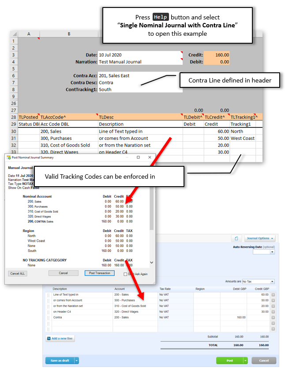285x371 pixels.
Task: Grab the drag handle of 'Line of Text typed in' row
Action: pyautogui.click(x=48, y=295)
